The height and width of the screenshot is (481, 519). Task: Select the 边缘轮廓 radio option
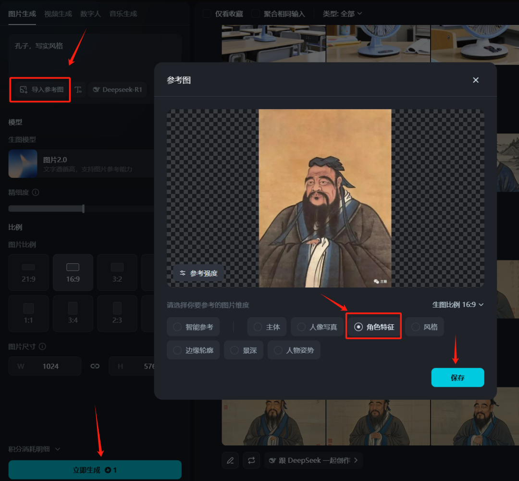pos(193,350)
